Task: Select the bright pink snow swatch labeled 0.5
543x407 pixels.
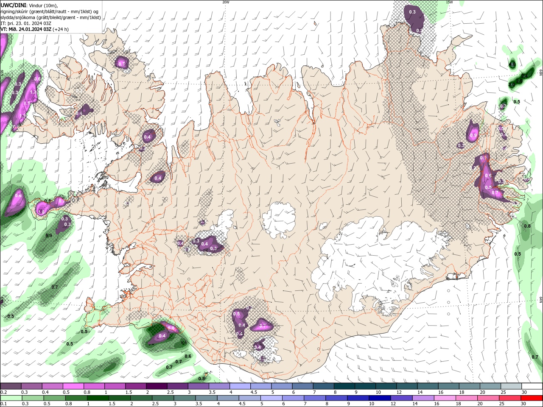Action: point(73,386)
